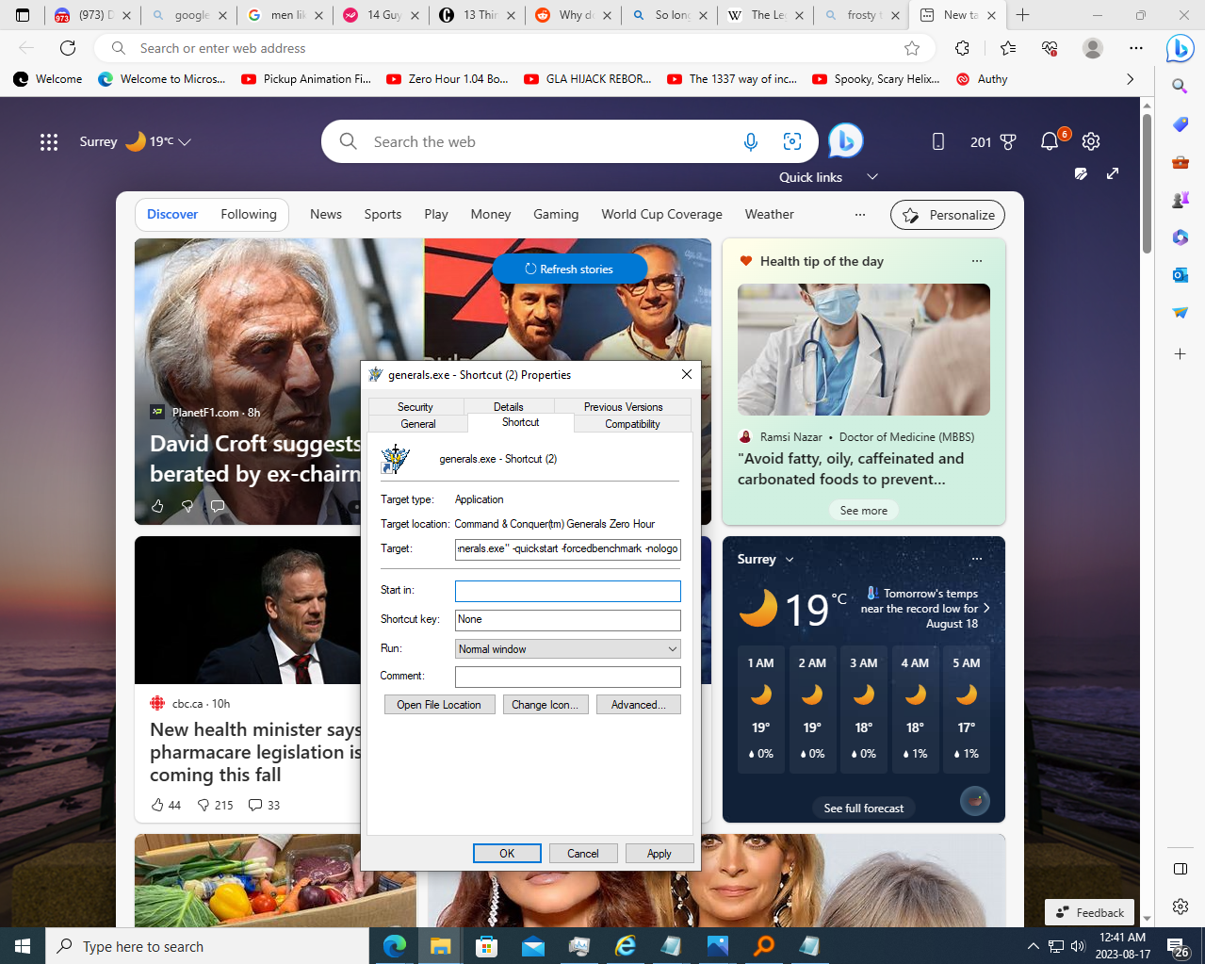Open Surrey location dropdown in weather card

tap(790, 559)
